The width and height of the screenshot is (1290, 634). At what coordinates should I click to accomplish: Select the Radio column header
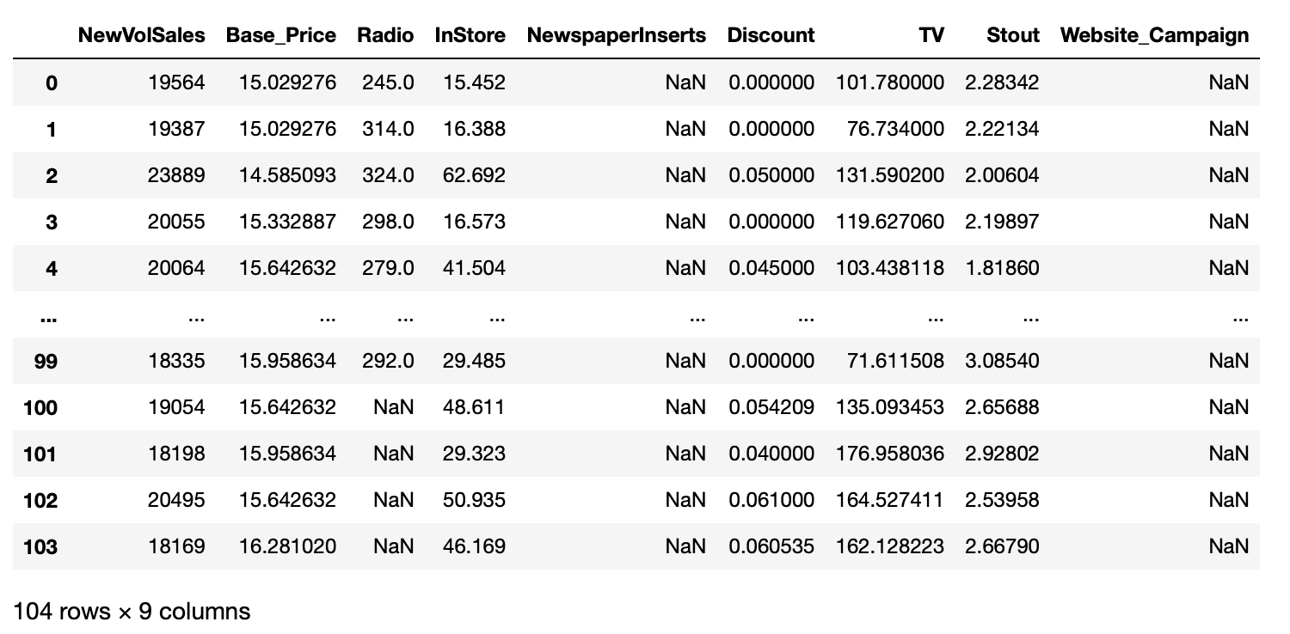(x=386, y=35)
